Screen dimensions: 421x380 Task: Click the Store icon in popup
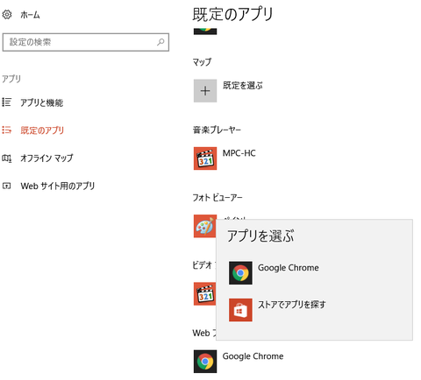pos(240,310)
